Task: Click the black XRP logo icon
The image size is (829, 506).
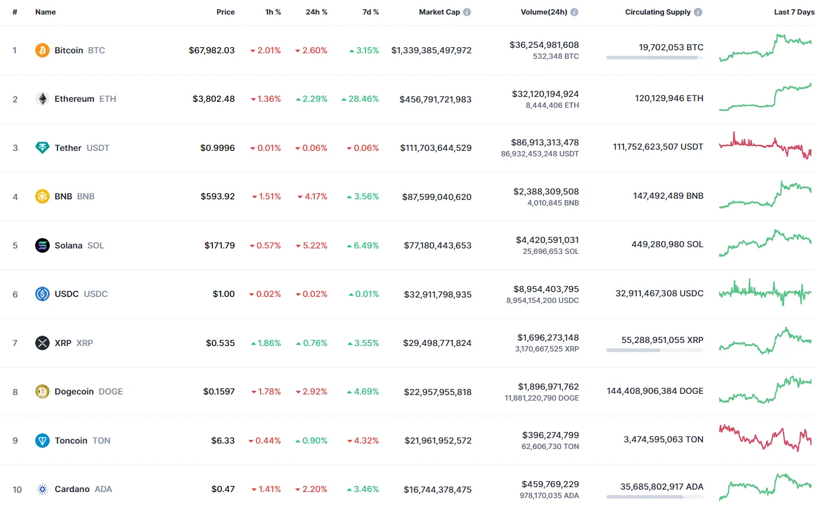Action: click(42, 343)
